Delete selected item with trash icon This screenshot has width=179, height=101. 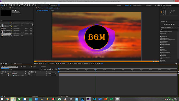point(15,64)
